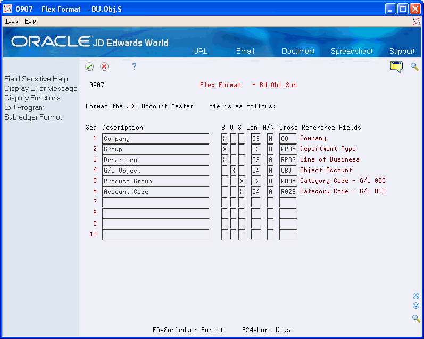Click the RP05 cross reference field

(288, 149)
